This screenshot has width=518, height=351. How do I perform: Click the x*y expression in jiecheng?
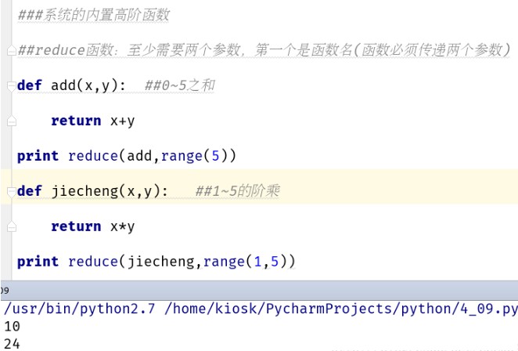coord(122,227)
